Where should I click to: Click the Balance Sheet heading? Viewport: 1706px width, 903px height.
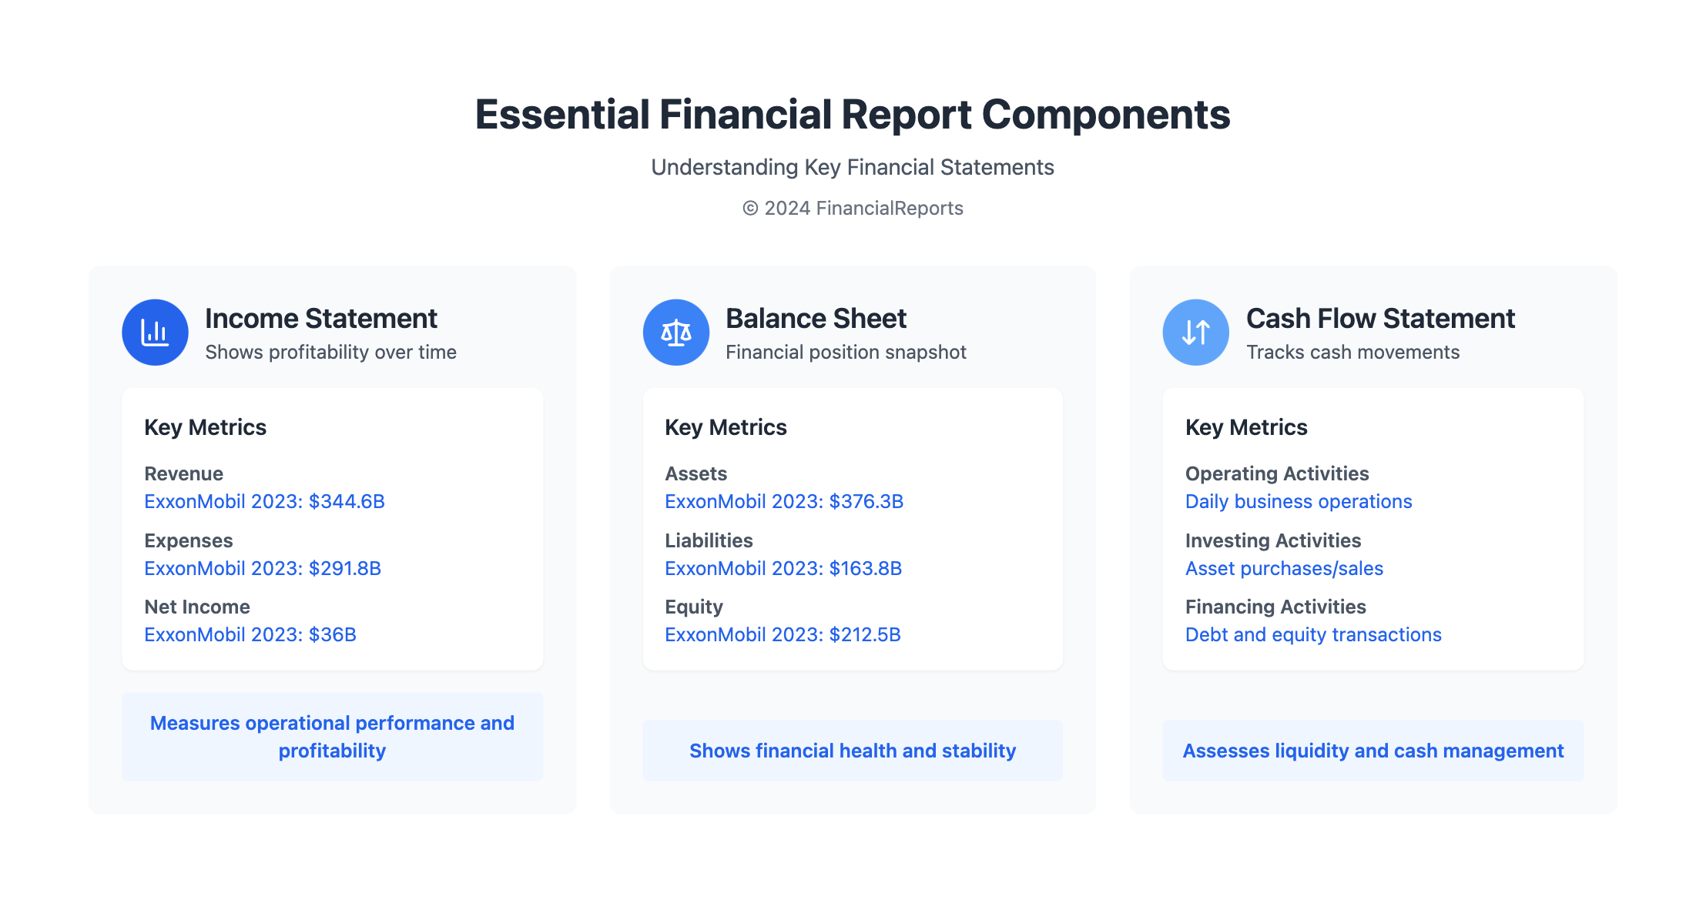816,318
